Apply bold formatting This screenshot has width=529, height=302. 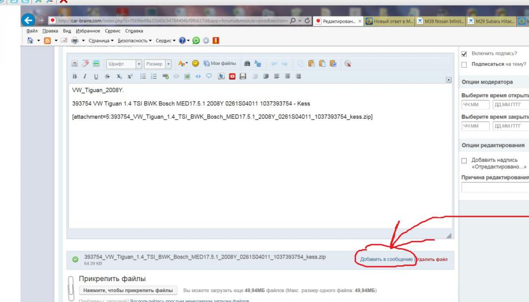click(x=74, y=76)
